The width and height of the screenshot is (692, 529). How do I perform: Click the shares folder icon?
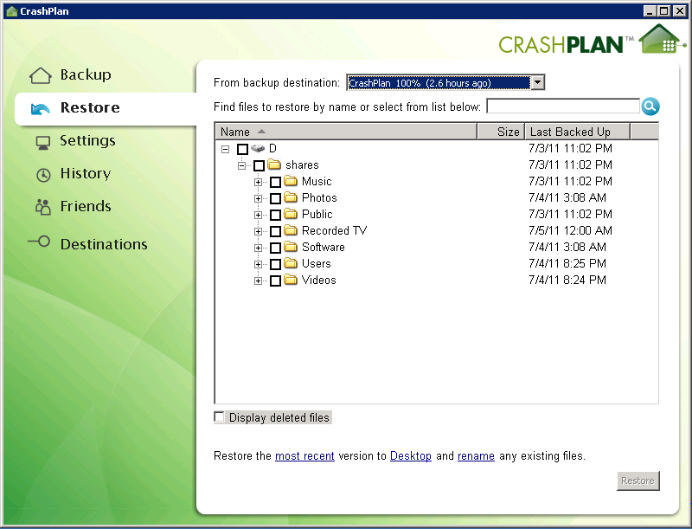(x=274, y=165)
